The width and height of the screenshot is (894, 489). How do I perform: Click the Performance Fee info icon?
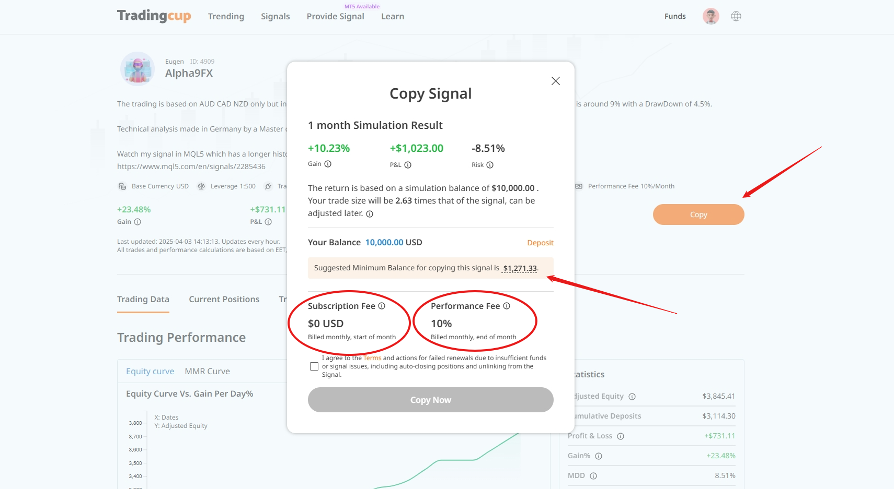pyautogui.click(x=507, y=306)
